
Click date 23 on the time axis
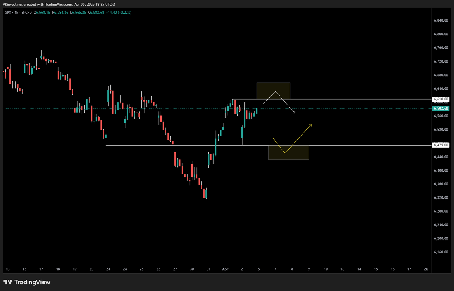click(x=108, y=269)
